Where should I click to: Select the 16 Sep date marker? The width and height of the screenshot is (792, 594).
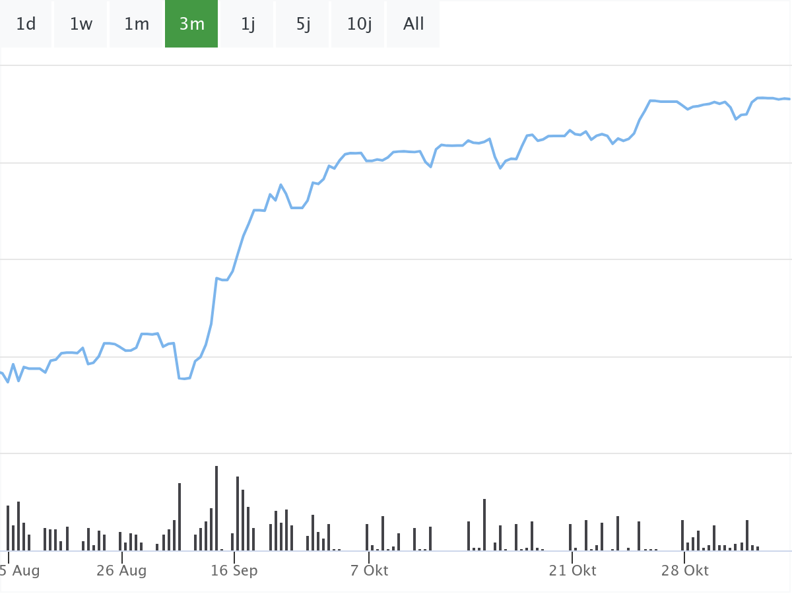(234, 570)
